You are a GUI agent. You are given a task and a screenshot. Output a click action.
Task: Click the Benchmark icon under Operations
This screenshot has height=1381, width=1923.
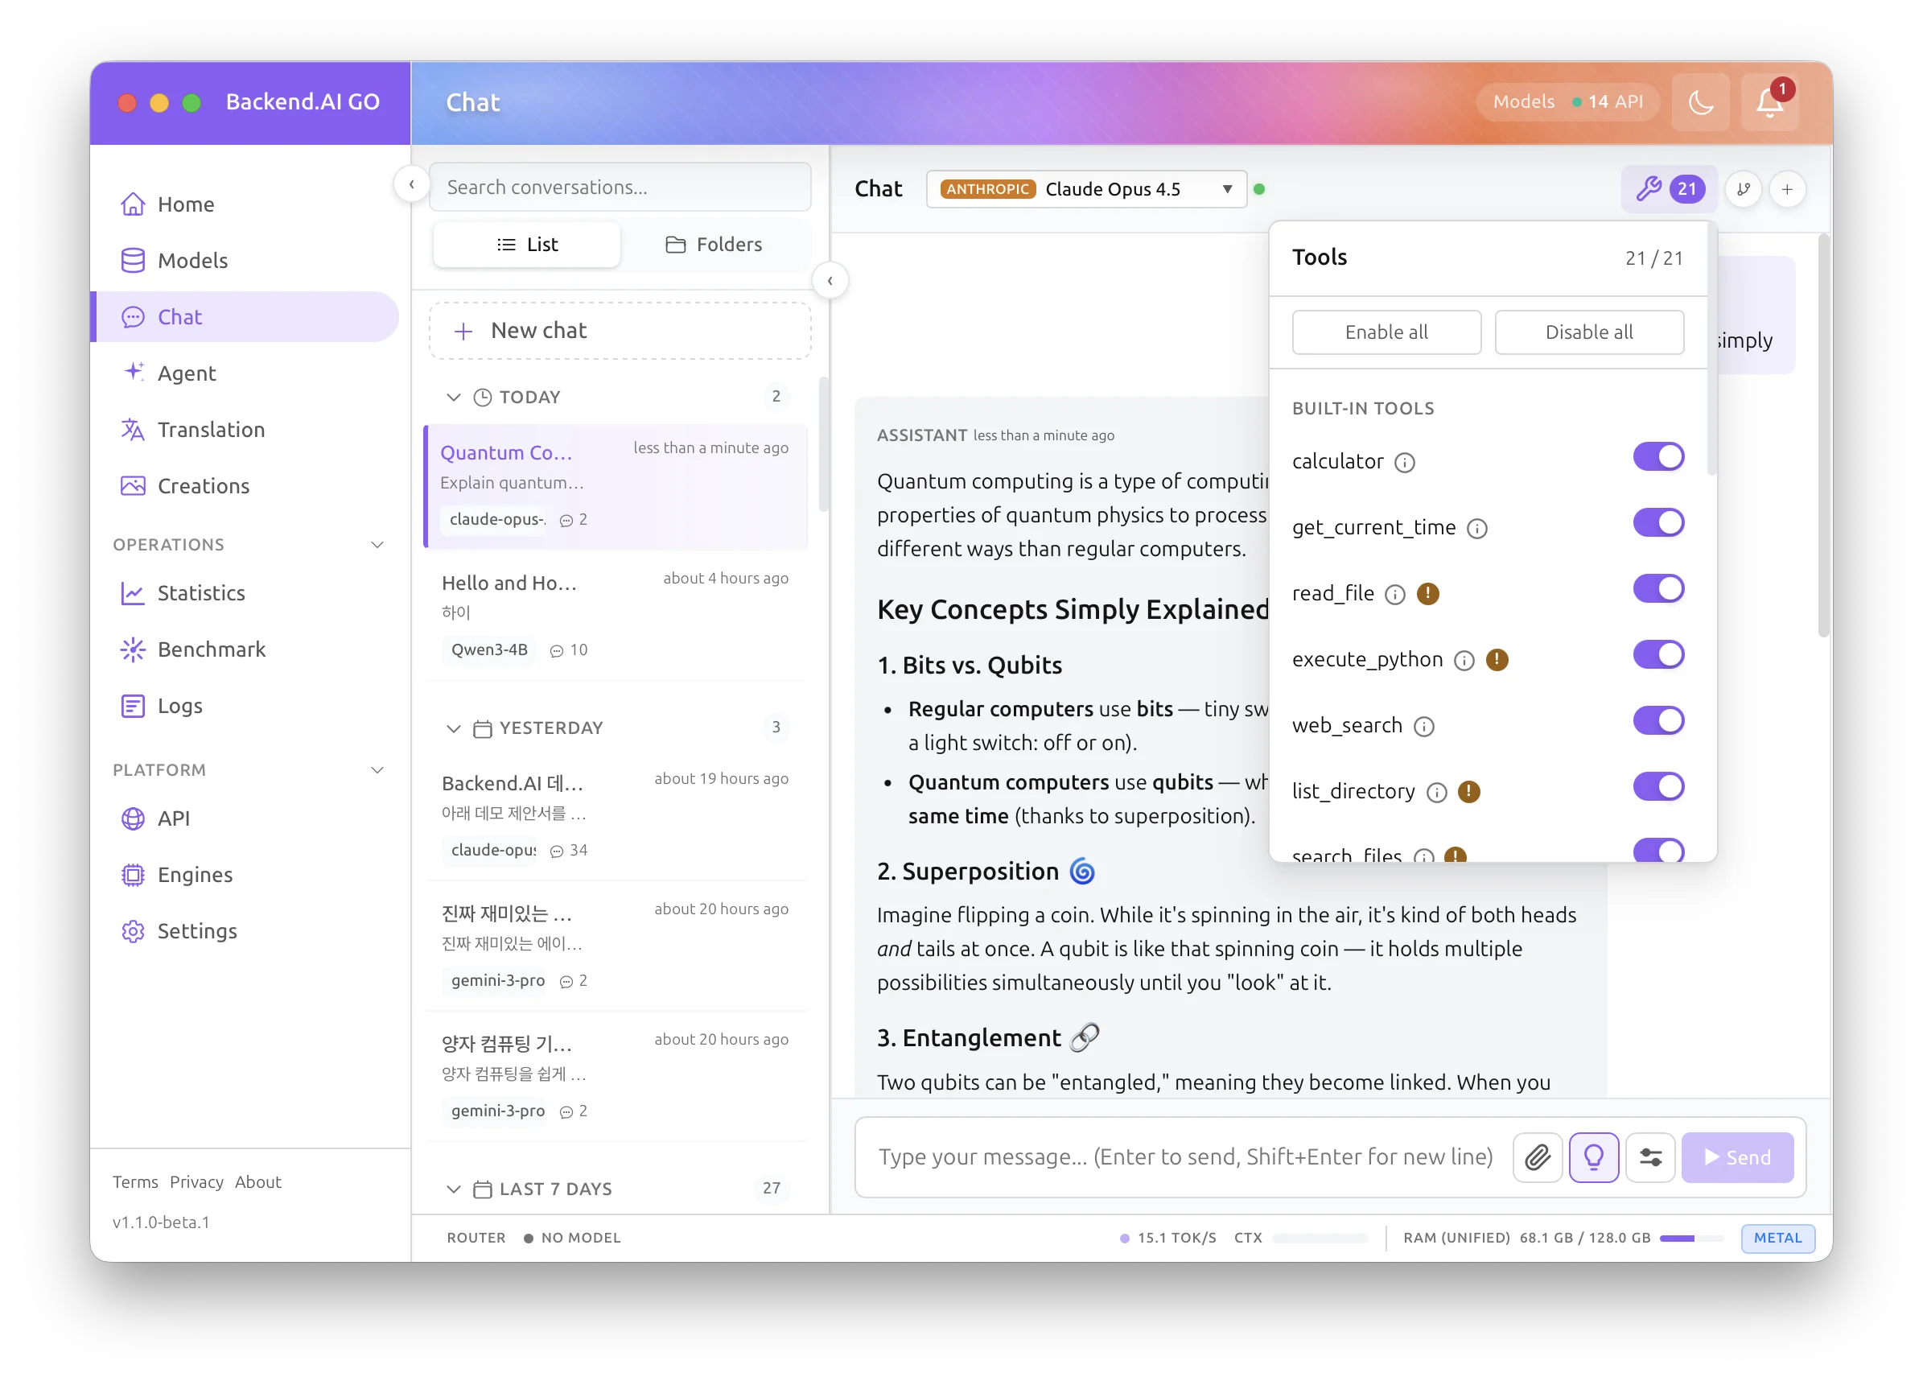click(x=133, y=649)
